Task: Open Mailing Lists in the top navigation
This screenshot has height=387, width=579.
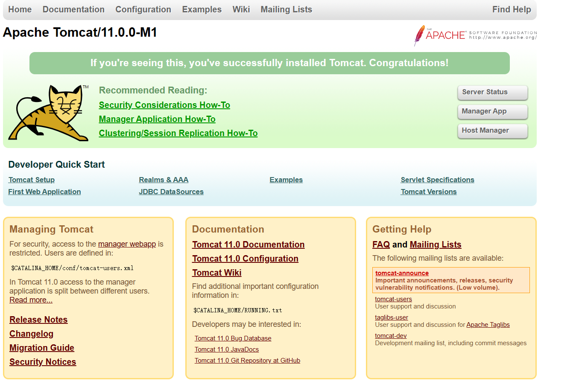Action: click(287, 9)
